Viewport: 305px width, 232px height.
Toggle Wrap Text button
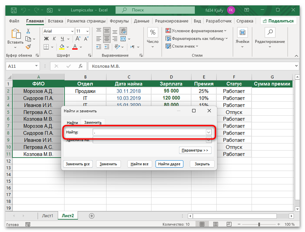tap(123, 31)
